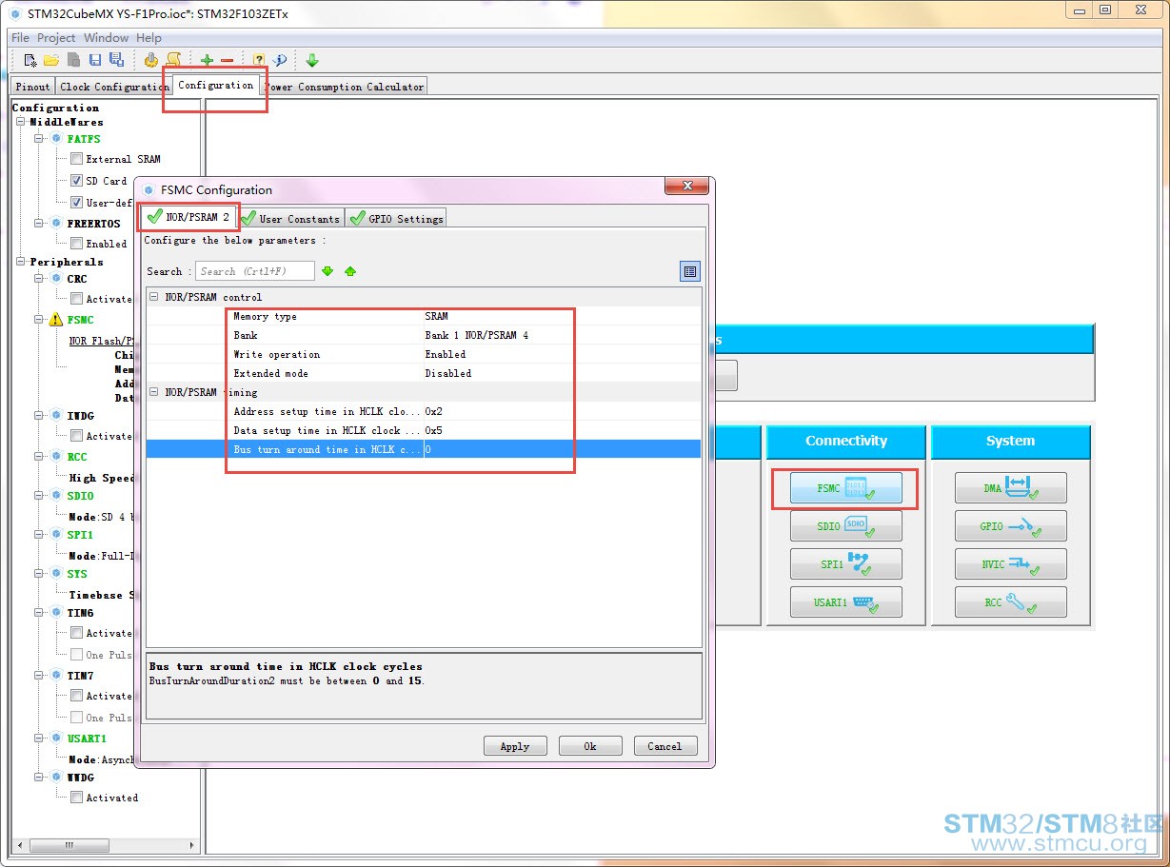Switch to the User Constants tab

tap(289, 219)
